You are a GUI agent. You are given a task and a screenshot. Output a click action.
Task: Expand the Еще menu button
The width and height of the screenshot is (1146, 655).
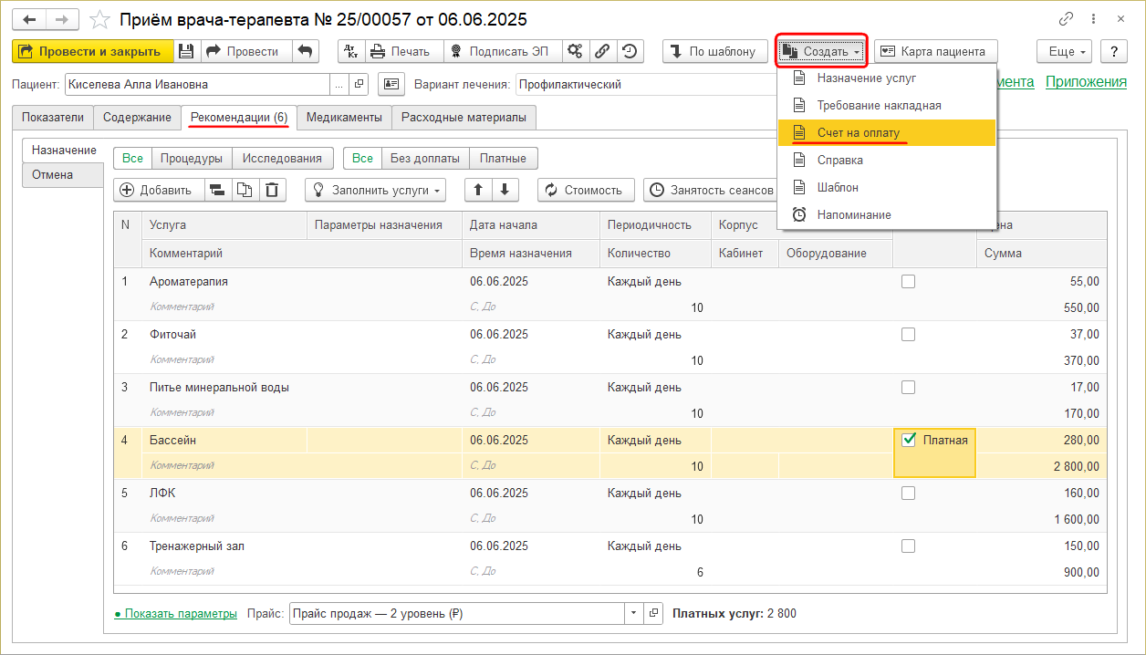[1065, 51]
